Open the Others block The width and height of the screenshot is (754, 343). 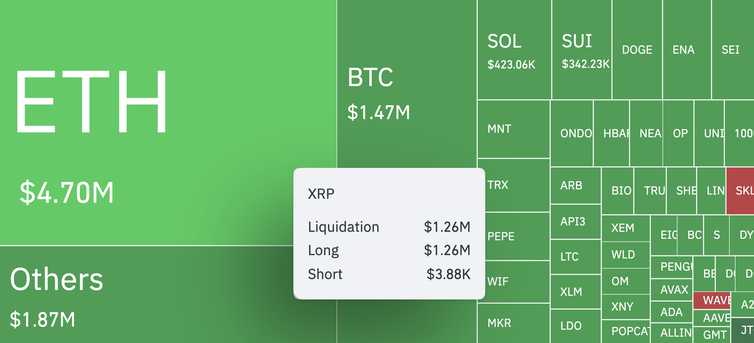tap(146, 294)
